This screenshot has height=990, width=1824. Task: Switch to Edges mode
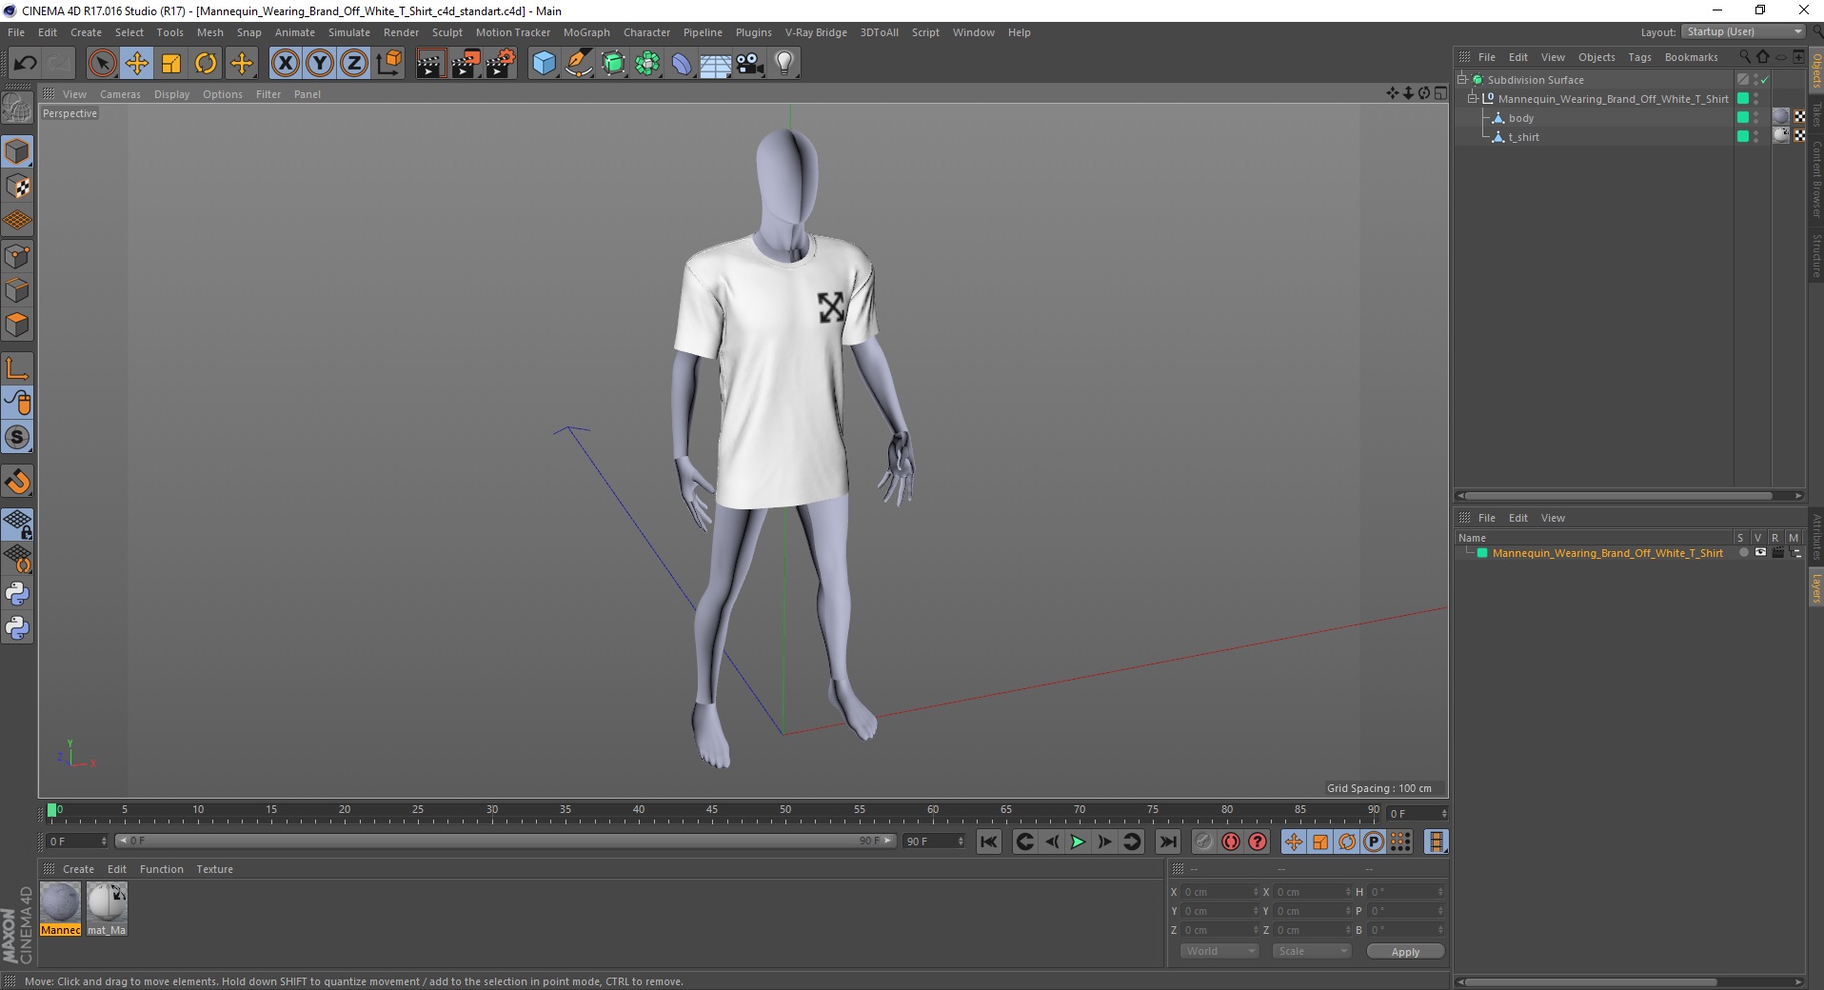tap(17, 290)
